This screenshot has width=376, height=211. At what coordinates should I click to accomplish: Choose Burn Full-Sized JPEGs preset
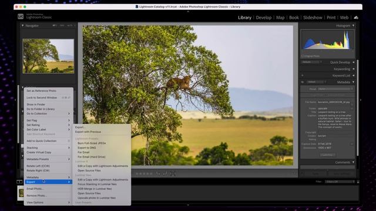point(102,143)
